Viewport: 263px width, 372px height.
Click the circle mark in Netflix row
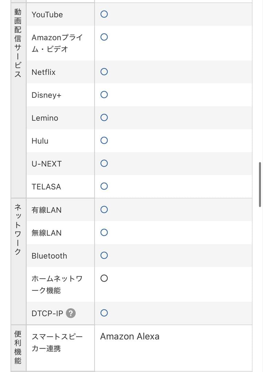pos(104,72)
